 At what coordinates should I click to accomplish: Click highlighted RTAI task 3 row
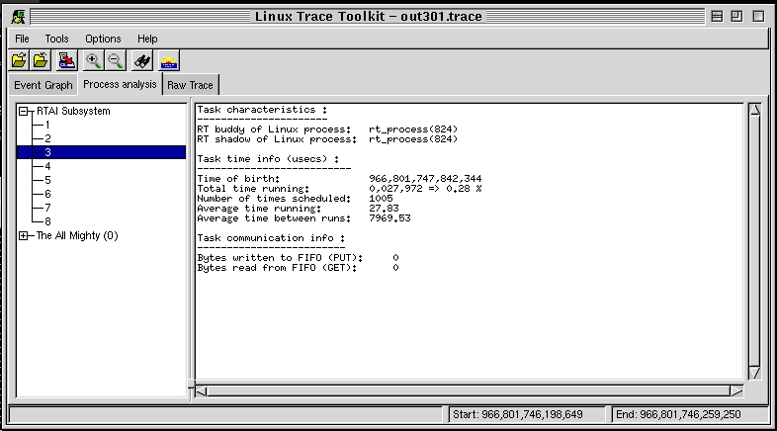[x=102, y=152]
